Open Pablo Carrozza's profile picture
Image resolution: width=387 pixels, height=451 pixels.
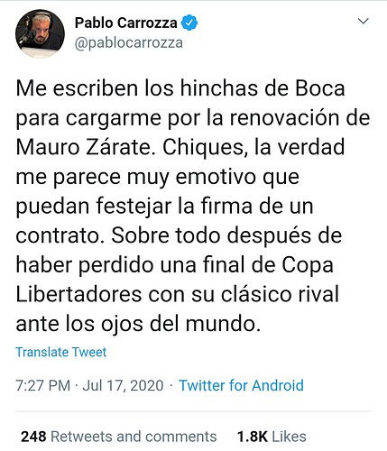pyautogui.click(x=40, y=33)
